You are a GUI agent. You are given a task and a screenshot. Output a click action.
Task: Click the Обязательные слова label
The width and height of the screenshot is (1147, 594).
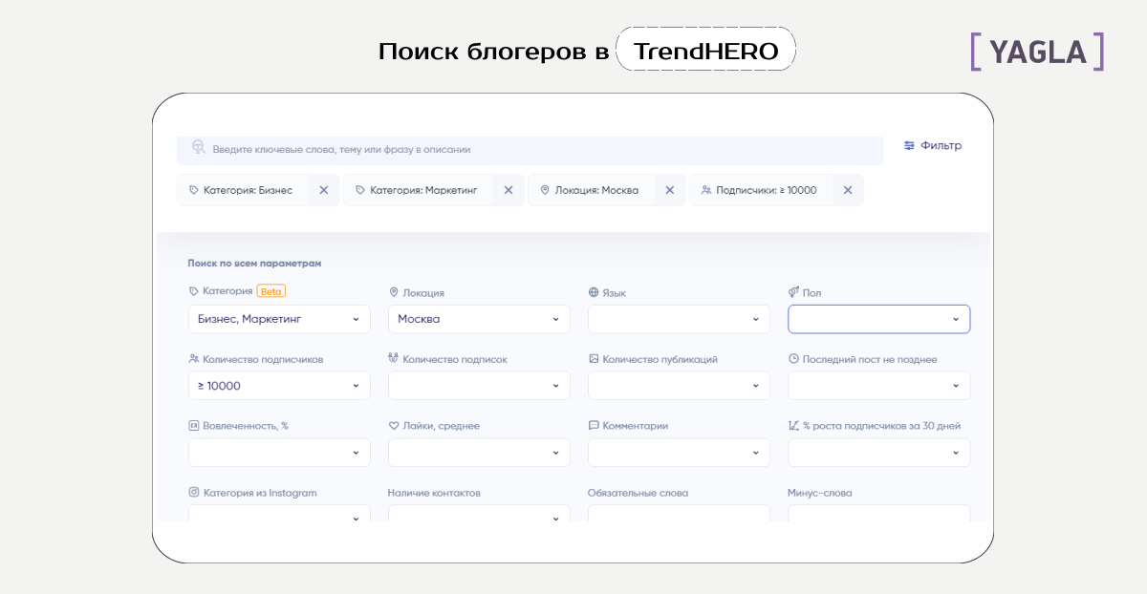pyautogui.click(x=638, y=493)
